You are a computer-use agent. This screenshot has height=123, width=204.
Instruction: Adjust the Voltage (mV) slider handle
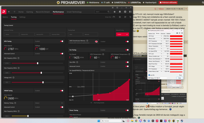point(43,82)
